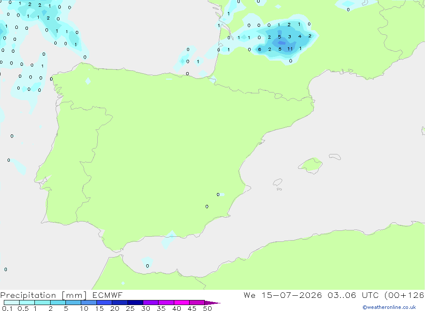The width and height of the screenshot is (425, 311).
Task: Click the 40–45 mm magenta legend swatch
Action: (181, 303)
